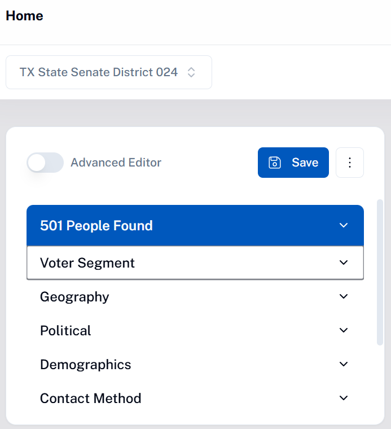Viewport: 391px width, 429px height.
Task: Click the Demographics chevron arrow
Action: [x=344, y=364]
